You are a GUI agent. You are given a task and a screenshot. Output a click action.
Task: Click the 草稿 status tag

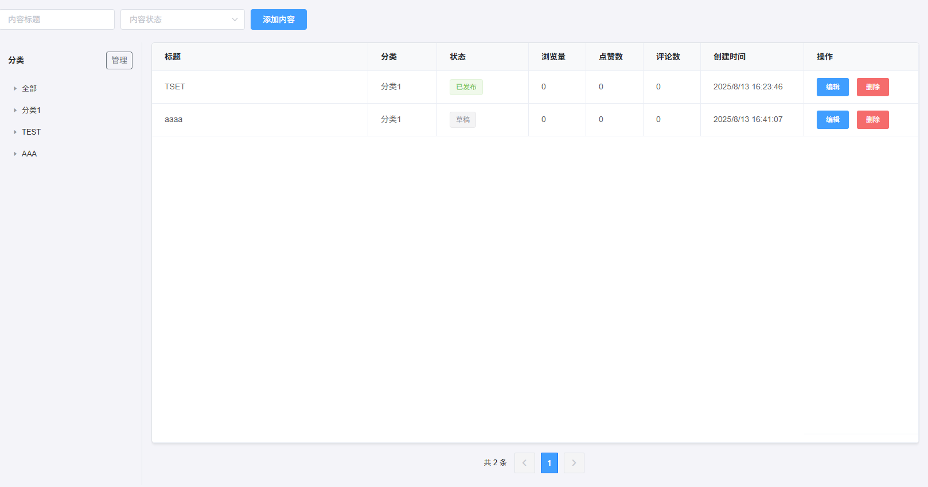tap(462, 120)
